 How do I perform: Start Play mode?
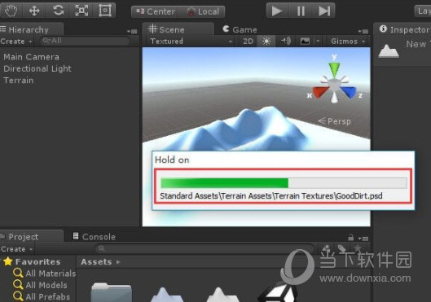tap(277, 11)
